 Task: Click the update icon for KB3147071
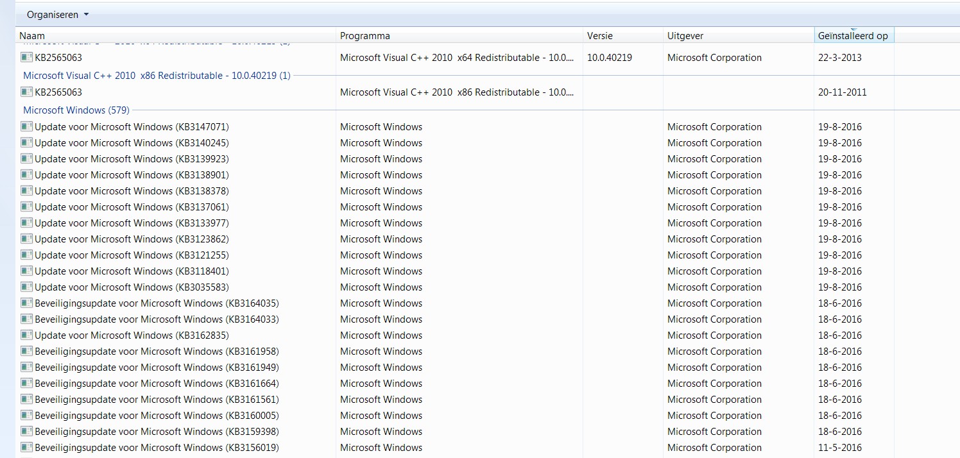[x=27, y=126]
